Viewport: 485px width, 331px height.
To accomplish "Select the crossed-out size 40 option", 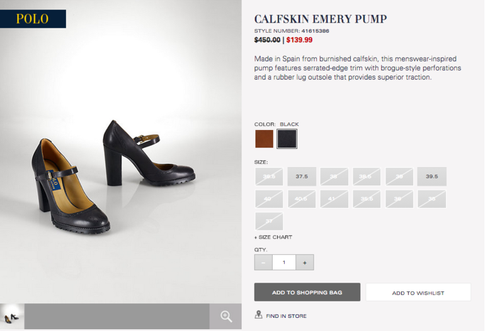I will 269,199.
